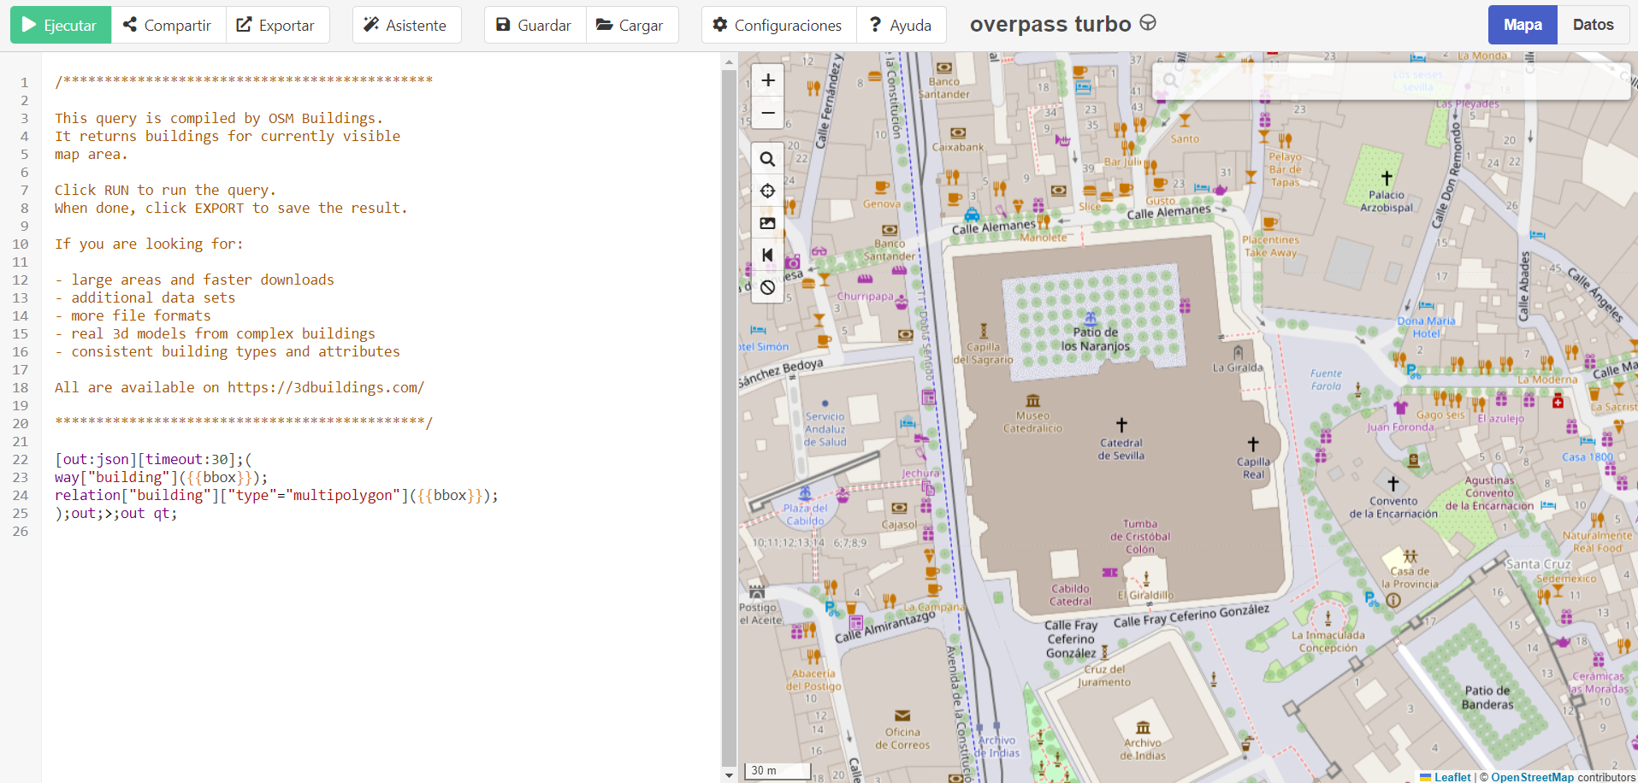Click the locate me crosshair icon
Image resolution: width=1638 pixels, height=783 pixels.
click(x=768, y=191)
